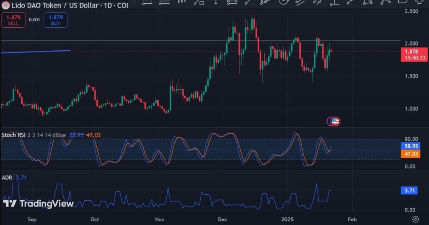Click the 0.001 spread value
This screenshot has height=225, width=429.
point(34,20)
